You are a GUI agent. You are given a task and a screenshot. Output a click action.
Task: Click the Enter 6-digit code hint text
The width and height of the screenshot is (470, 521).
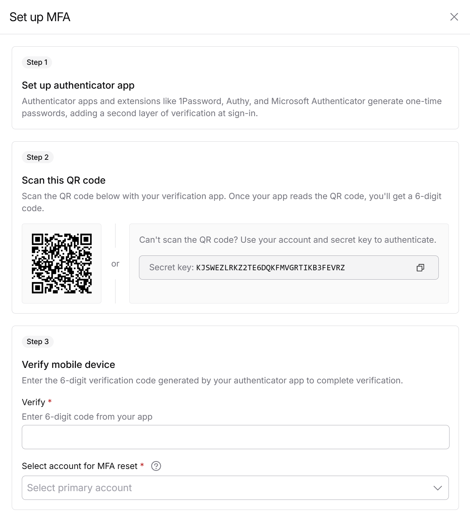click(x=87, y=417)
